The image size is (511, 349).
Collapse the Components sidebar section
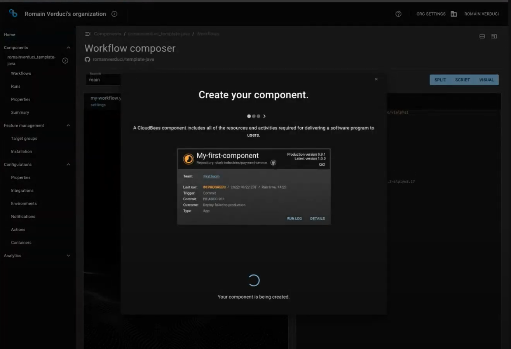click(68, 48)
